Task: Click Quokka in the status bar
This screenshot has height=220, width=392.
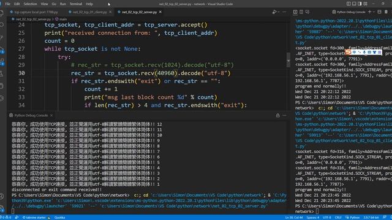Action: [60, 218]
